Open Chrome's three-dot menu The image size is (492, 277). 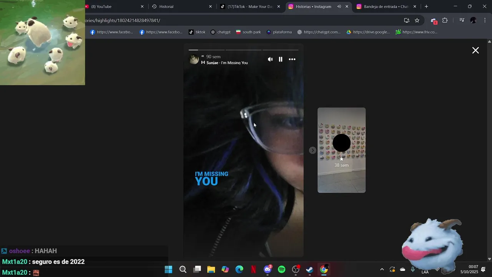484,20
